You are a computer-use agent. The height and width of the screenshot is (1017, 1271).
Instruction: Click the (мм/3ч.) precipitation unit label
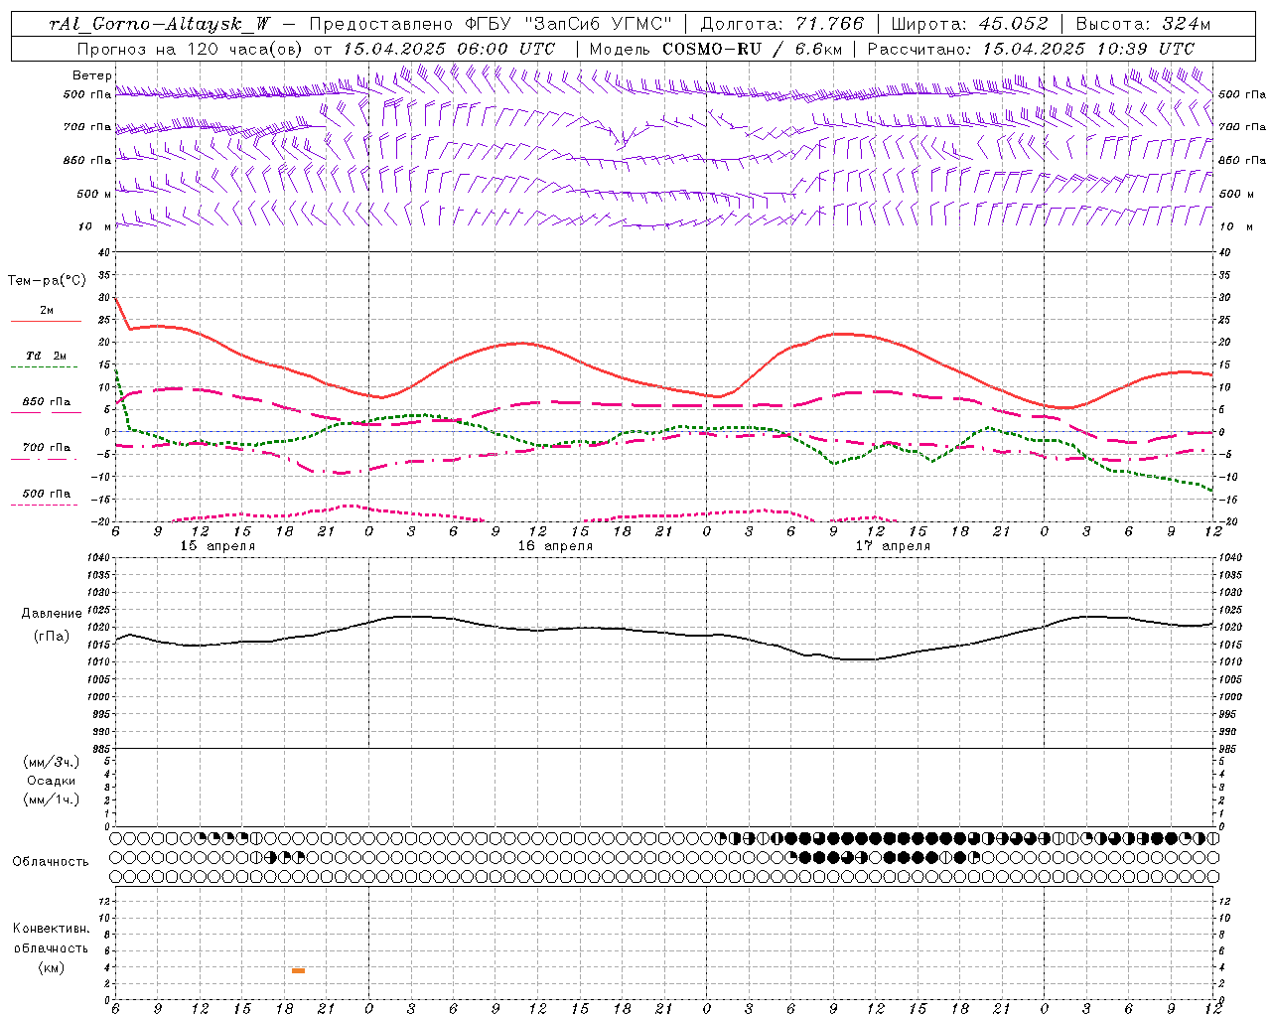click(52, 762)
